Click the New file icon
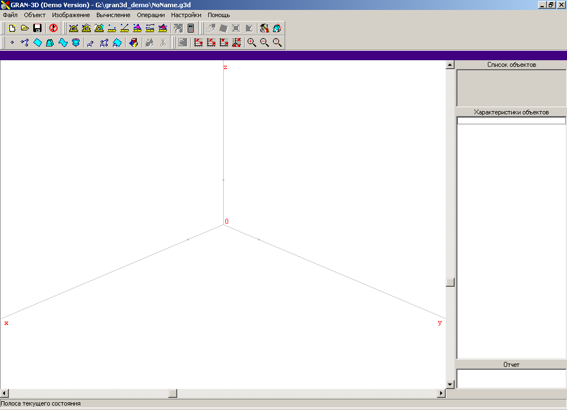This screenshot has width=567, height=410. click(x=12, y=28)
